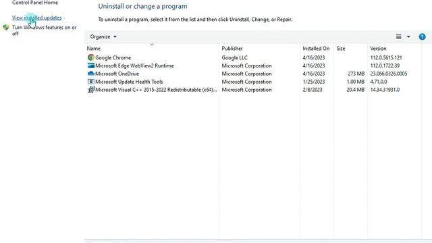Click version 4.71.0.0 cell
Screen dimensions: 432x243
point(379,82)
